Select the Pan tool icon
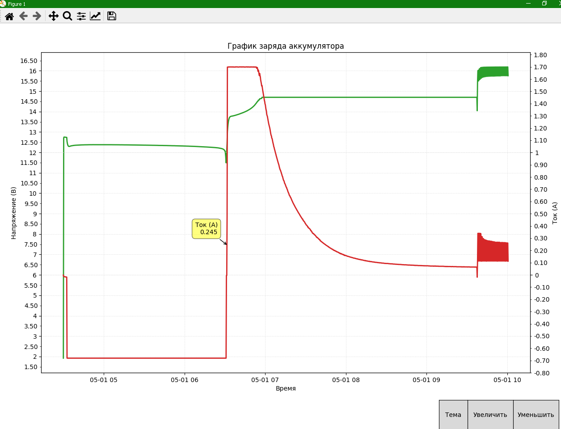561x429 pixels. [x=53, y=16]
